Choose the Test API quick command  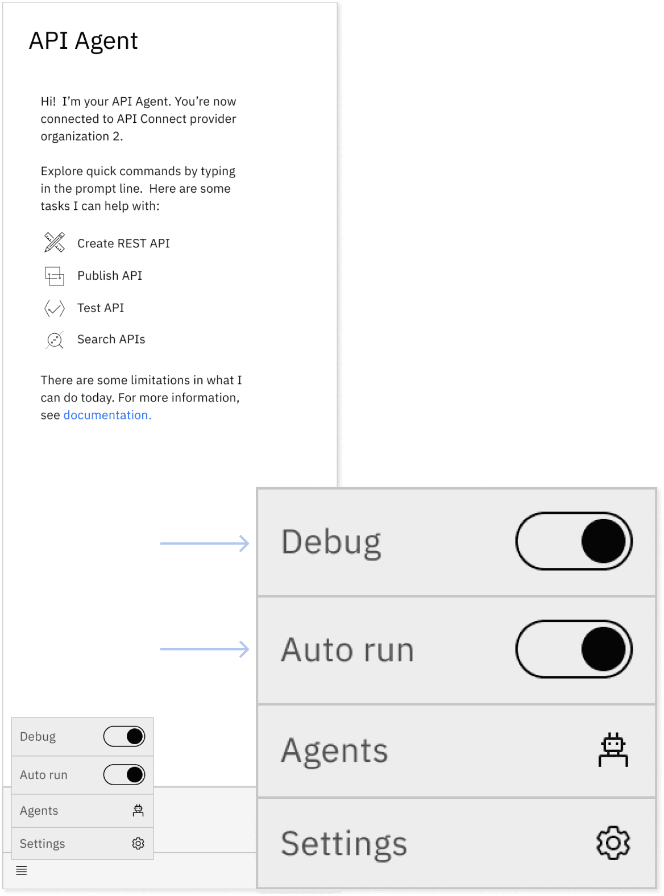coord(101,308)
